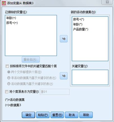Click the 确定 OK button
The height and width of the screenshot is (122, 114).
click(28, 115)
